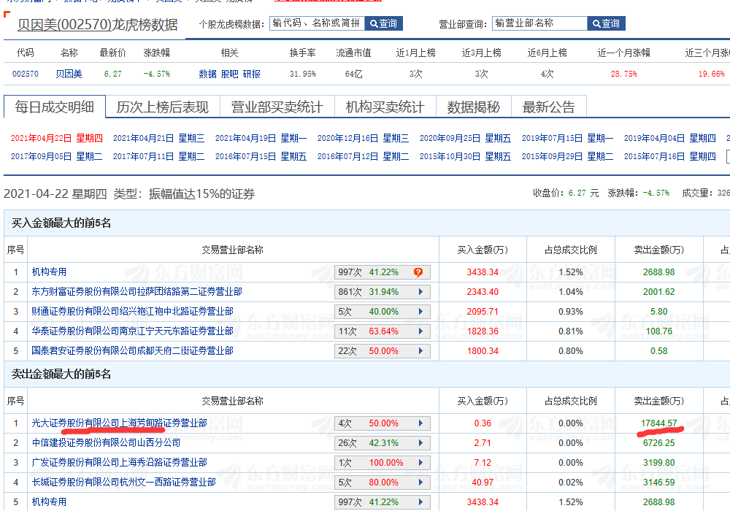
Task: Click 查询 button next to the stock code input
Action: click(x=384, y=23)
